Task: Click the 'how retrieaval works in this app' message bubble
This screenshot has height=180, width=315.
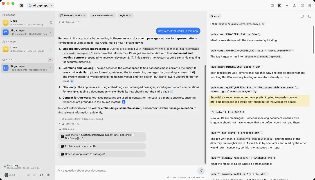Action: click(x=178, y=31)
